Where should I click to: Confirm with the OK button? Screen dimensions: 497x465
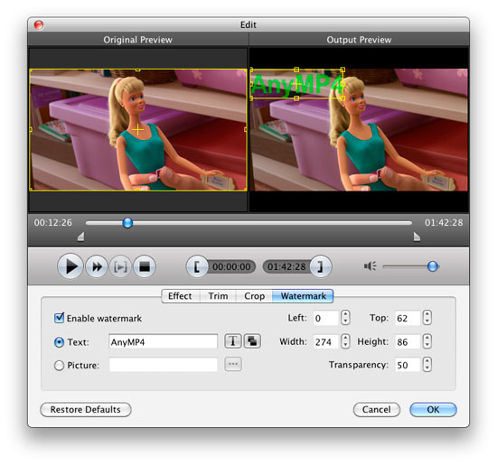433,410
